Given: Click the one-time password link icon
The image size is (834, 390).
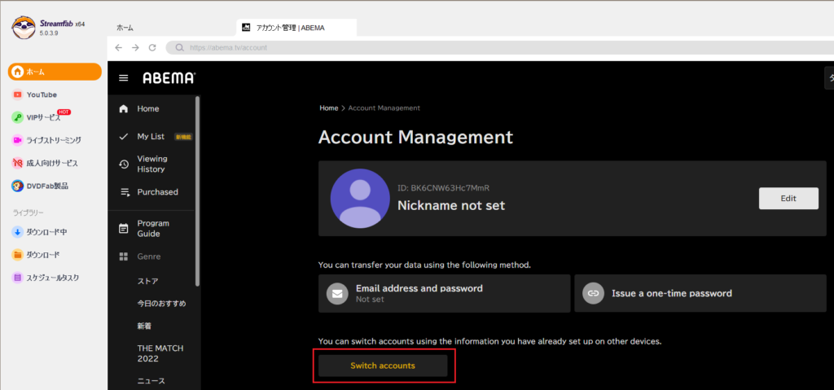Looking at the screenshot, I should tap(593, 293).
